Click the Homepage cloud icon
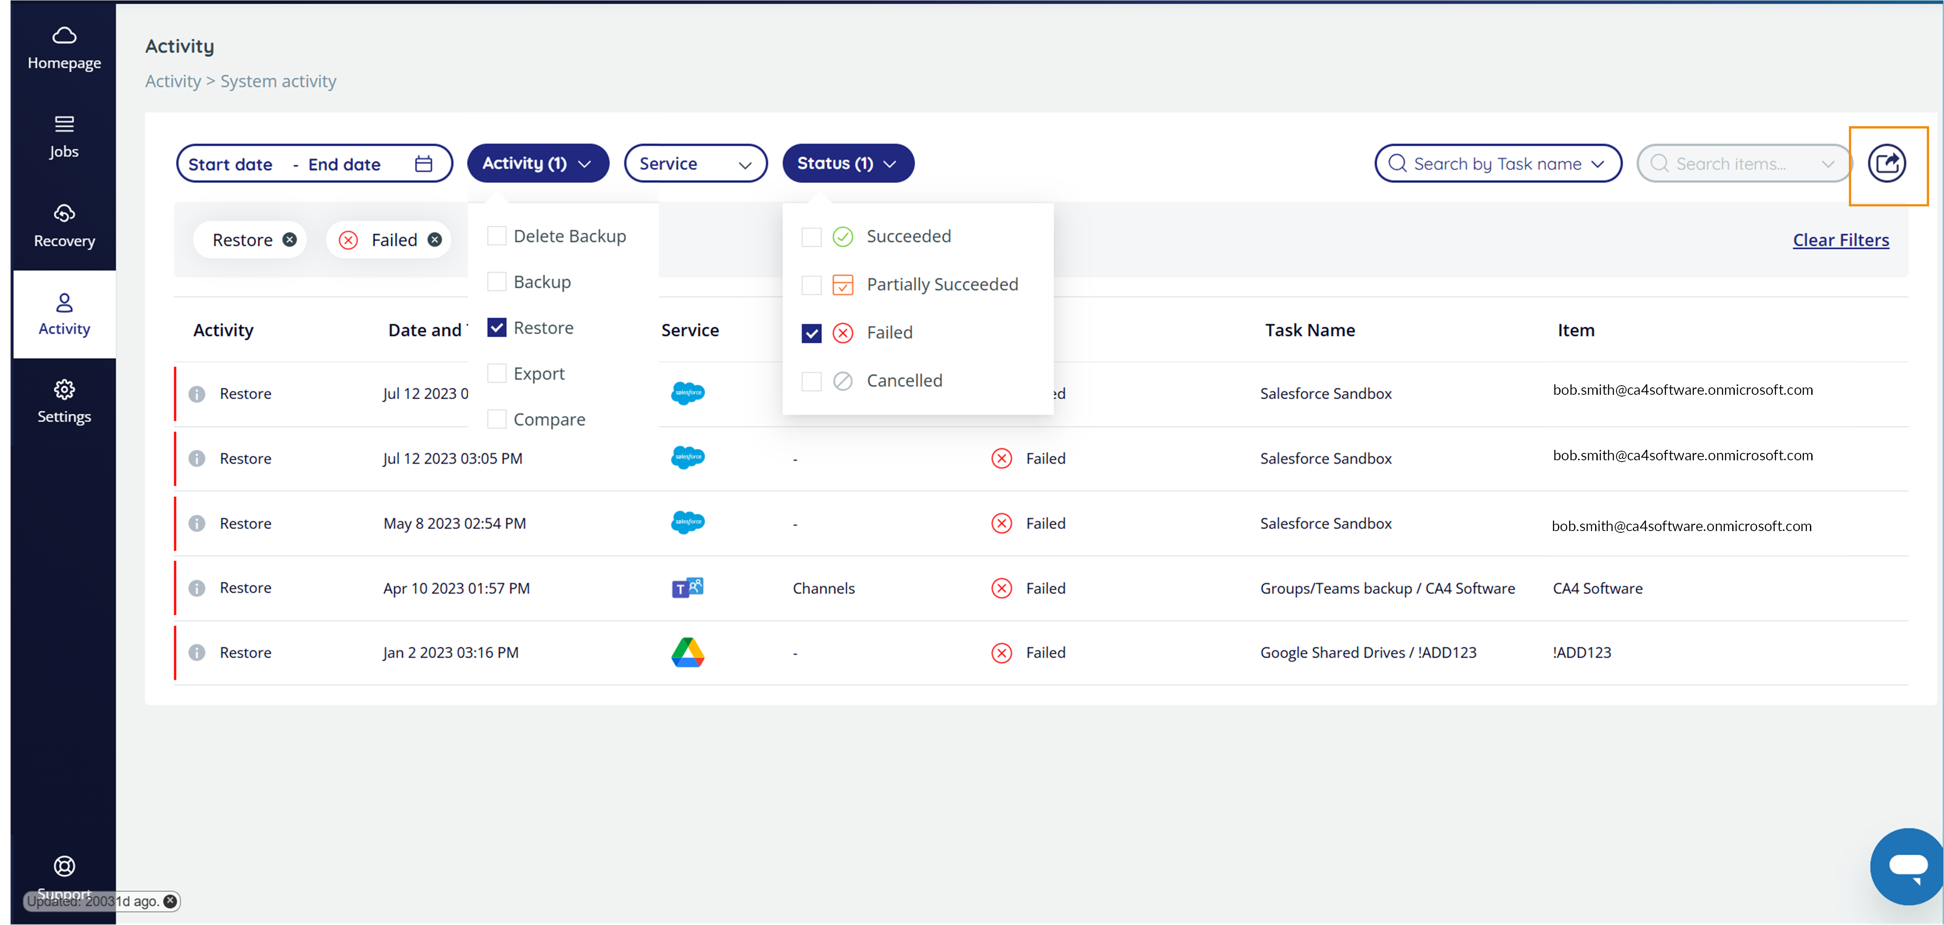 64,35
